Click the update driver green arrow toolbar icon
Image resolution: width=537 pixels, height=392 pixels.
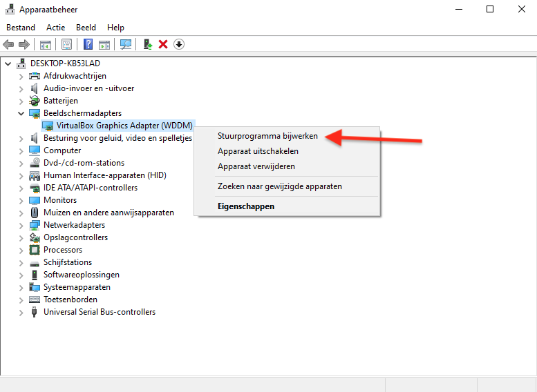click(147, 44)
